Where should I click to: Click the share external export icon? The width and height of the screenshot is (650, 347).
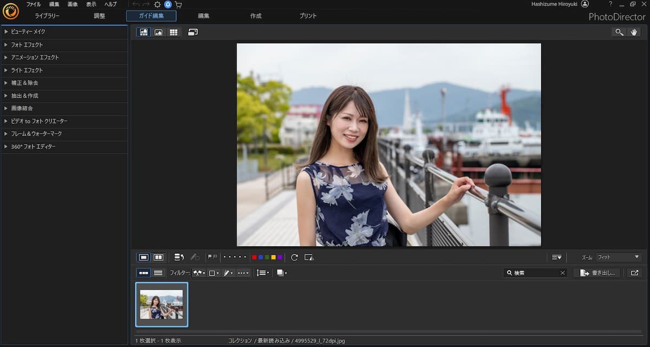click(634, 273)
